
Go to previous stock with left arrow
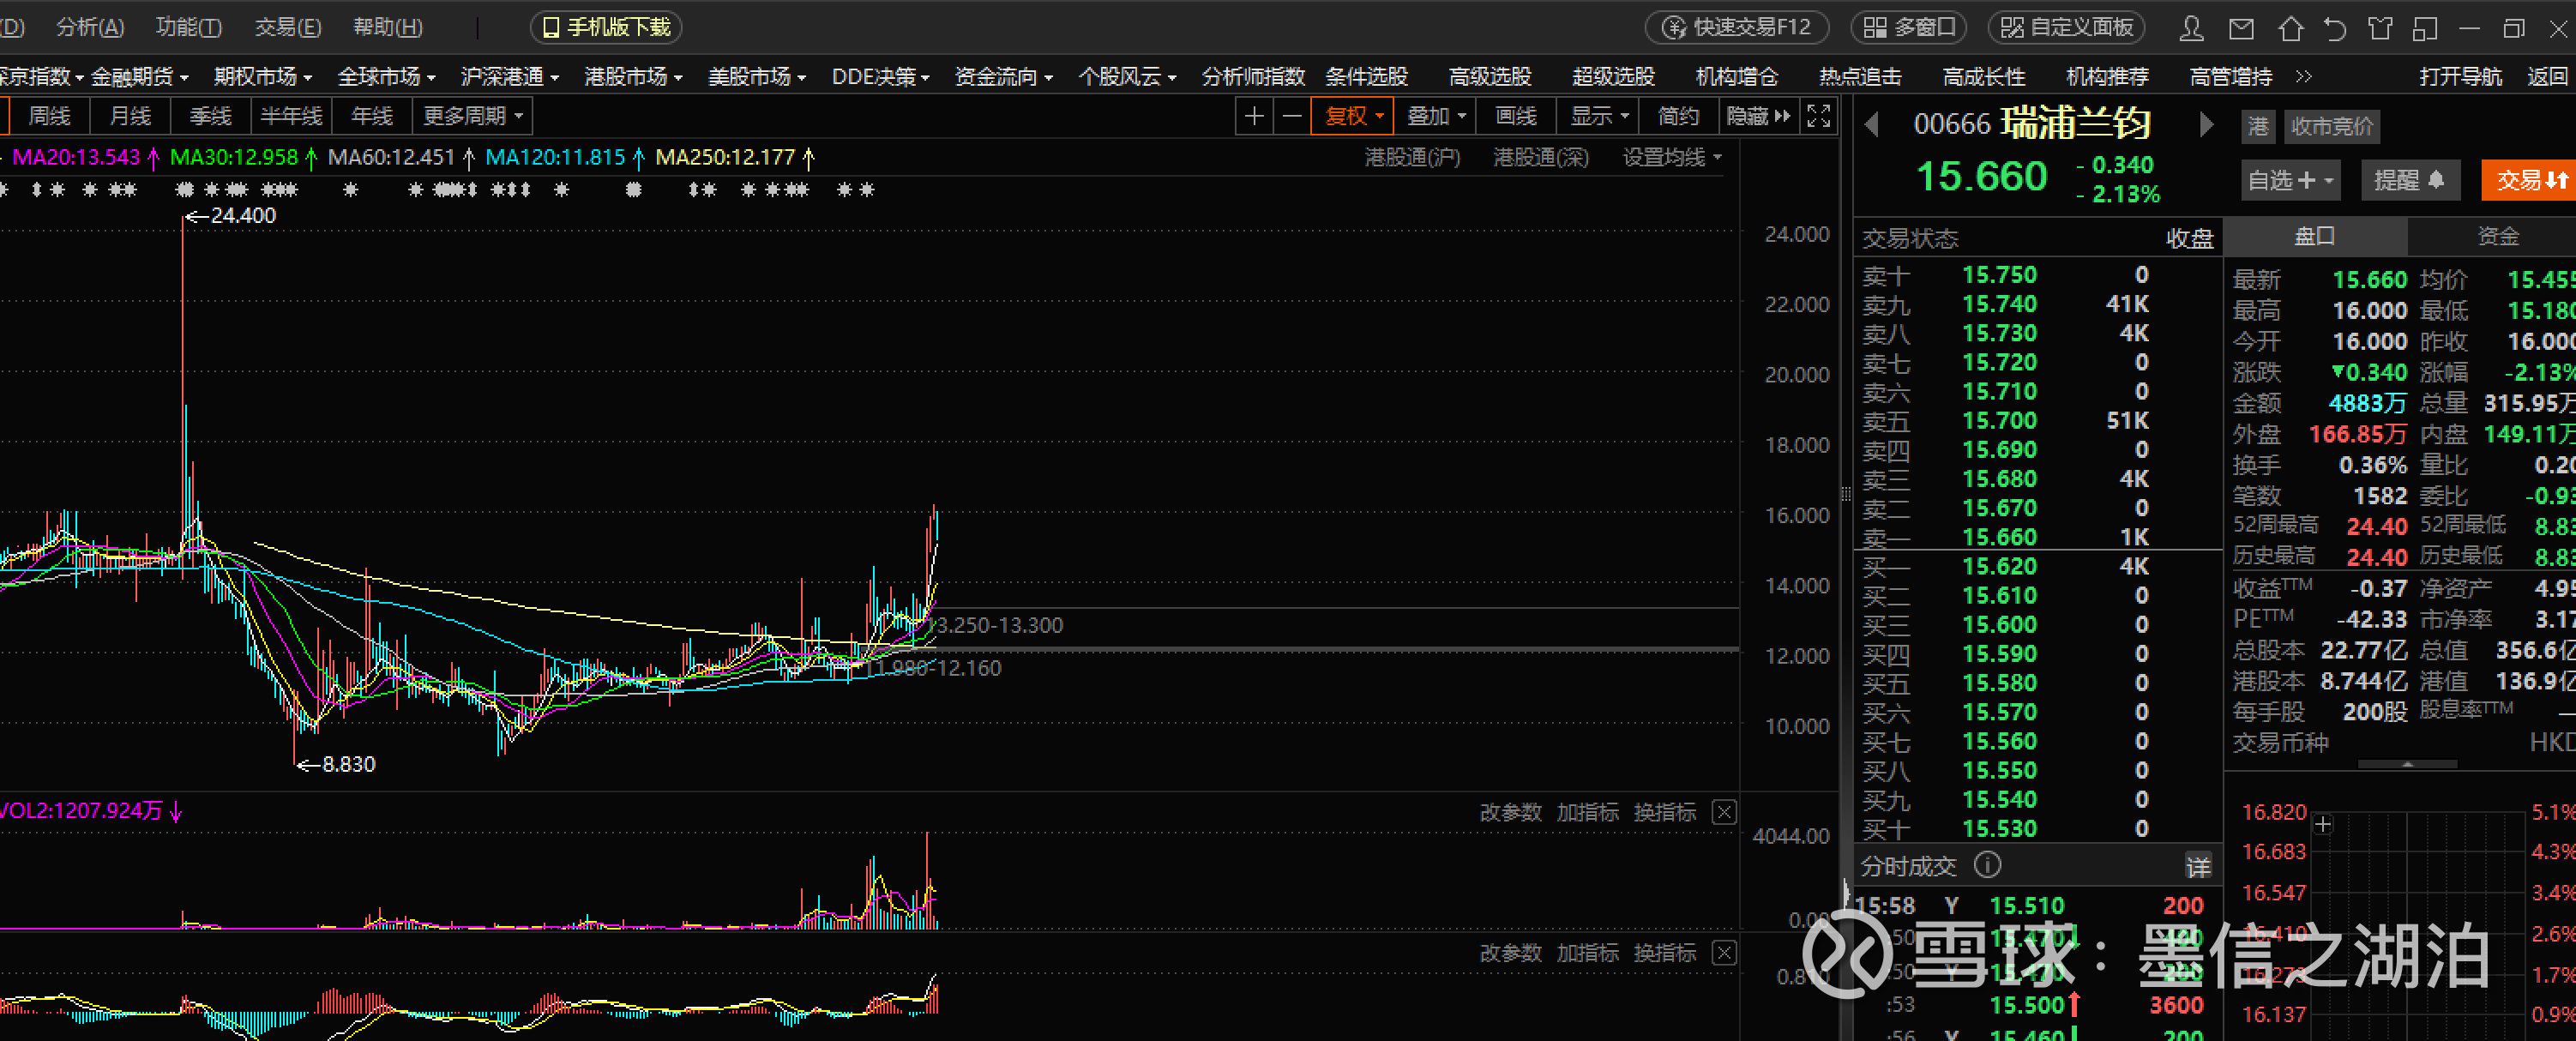click(1873, 125)
